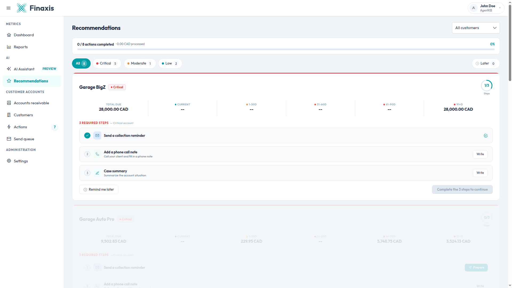Click the Actions badge showing 7
This screenshot has height=288, width=512.
pyautogui.click(x=55, y=127)
